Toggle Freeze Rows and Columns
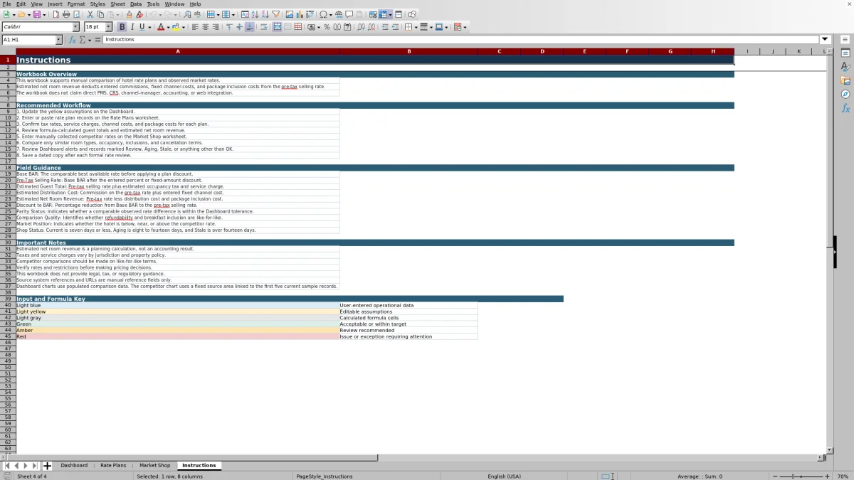The width and height of the screenshot is (854, 480). [x=383, y=14]
